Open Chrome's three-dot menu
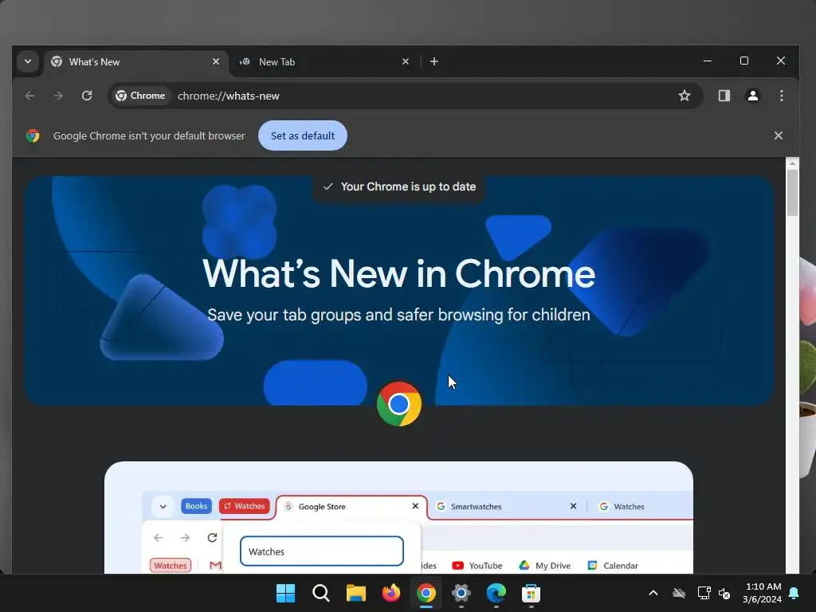Image resolution: width=816 pixels, height=612 pixels. coord(781,96)
